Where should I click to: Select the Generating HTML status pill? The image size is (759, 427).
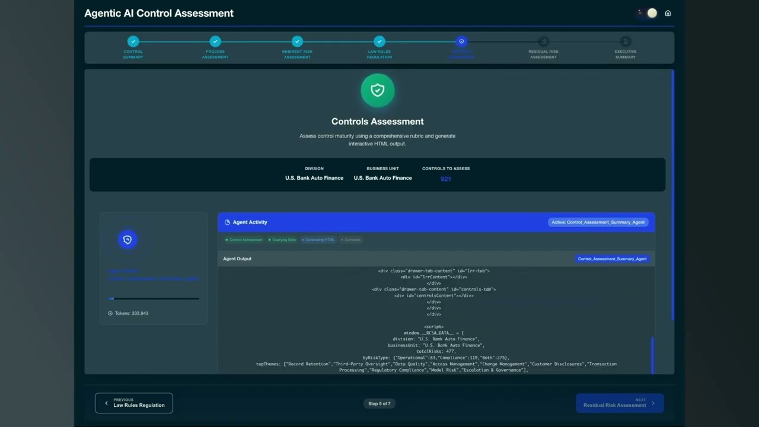pyautogui.click(x=318, y=240)
